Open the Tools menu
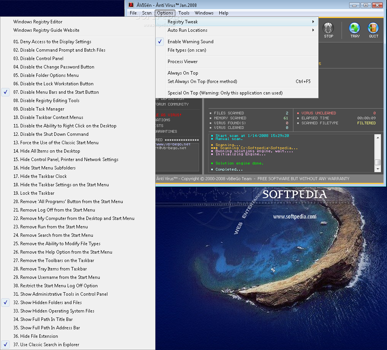The width and height of the screenshot is (387, 350). [184, 13]
